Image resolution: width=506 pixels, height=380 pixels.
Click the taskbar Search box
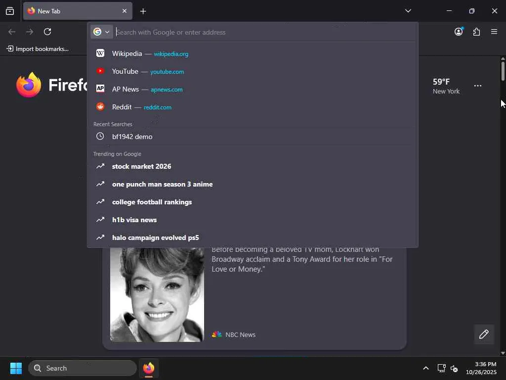point(83,368)
